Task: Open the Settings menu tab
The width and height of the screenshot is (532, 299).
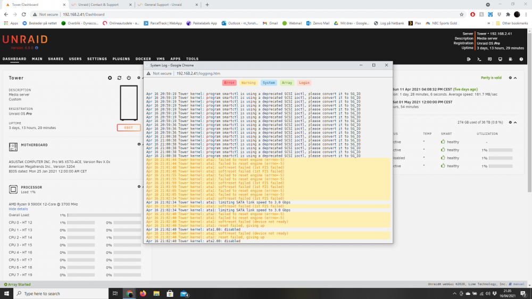Action: pos(97,59)
